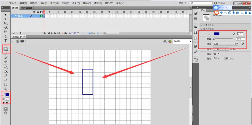Open the 样式 stroke style dropdown
Screen dimensions: 252x125
226,44
